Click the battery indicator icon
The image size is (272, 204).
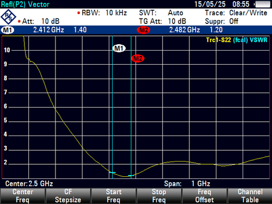pyautogui.click(x=262, y=4)
